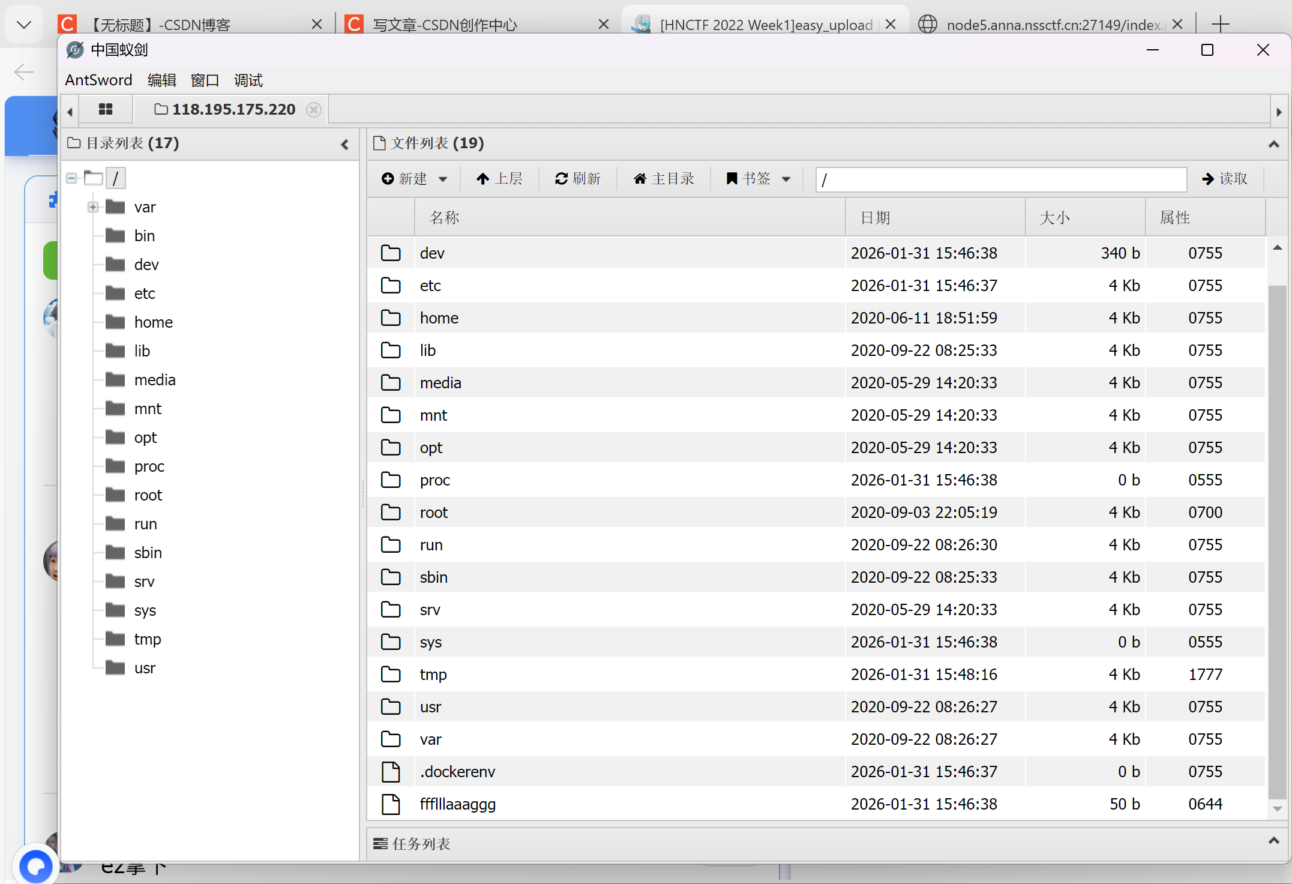Select the tmp folder in tree
Image resolution: width=1292 pixels, height=884 pixels.
click(x=147, y=639)
